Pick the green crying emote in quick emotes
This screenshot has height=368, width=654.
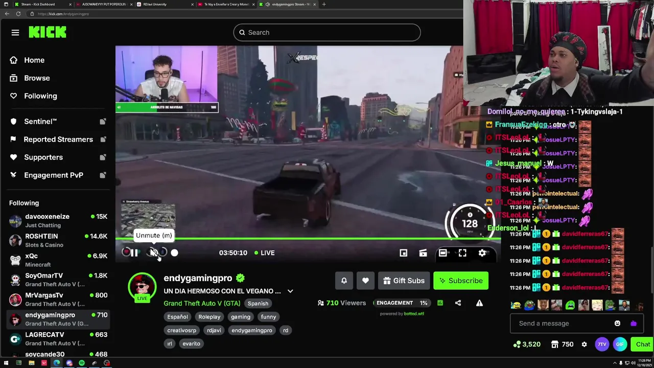(570, 306)
